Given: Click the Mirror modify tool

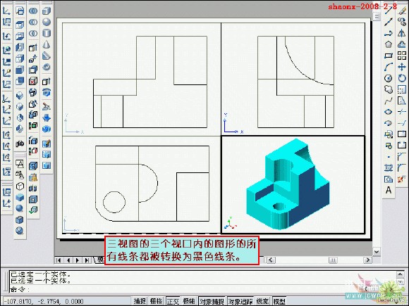Looking at the screenshot, I should coord(402,33).
